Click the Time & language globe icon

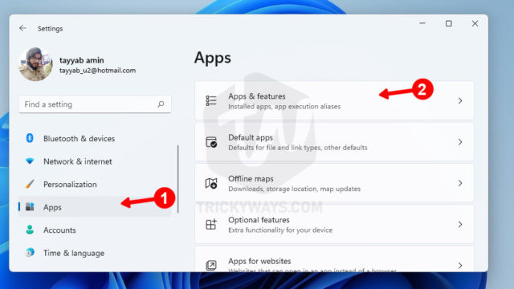pyautogui.click(x=30, y=253)
